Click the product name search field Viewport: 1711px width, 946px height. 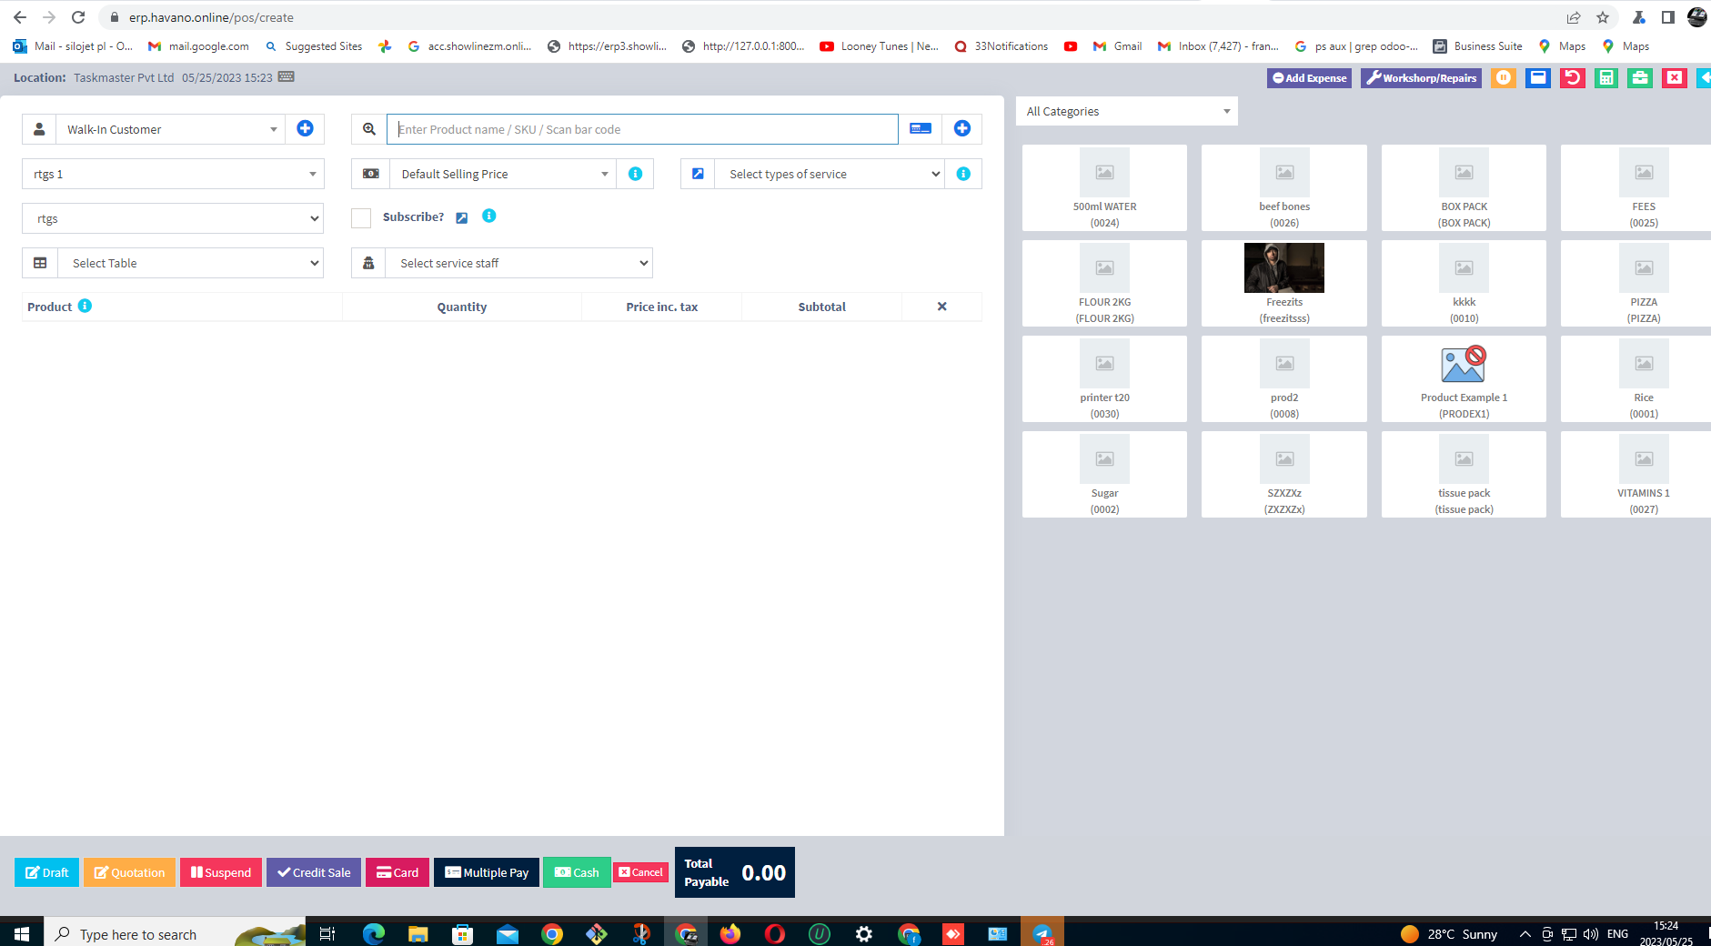tap(642, 128)
